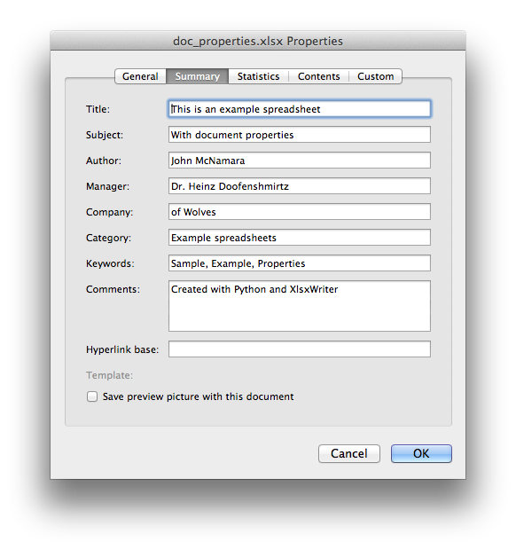Switch to the General tab
The width and height of the screenshot is (516, 549).
pyautogui.click(x=140, y=76)
